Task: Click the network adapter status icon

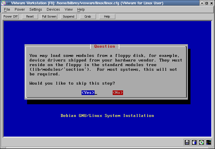Action: (209, 142)
